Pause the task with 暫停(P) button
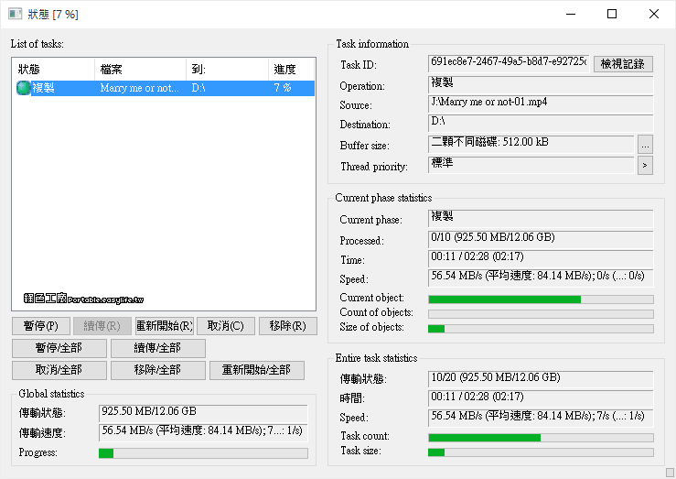This screenshot has width=676, height=479. point(41,326)
